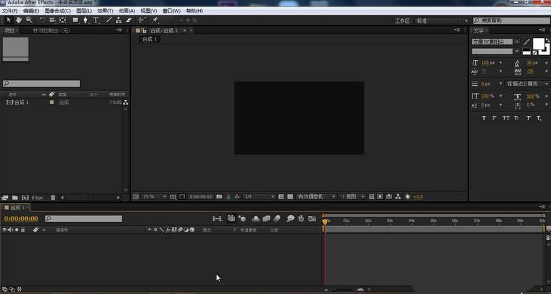Viewport: 551px width, 294px height.
Task: Open the 文件(F) menu
Action: tap(9, 11)
